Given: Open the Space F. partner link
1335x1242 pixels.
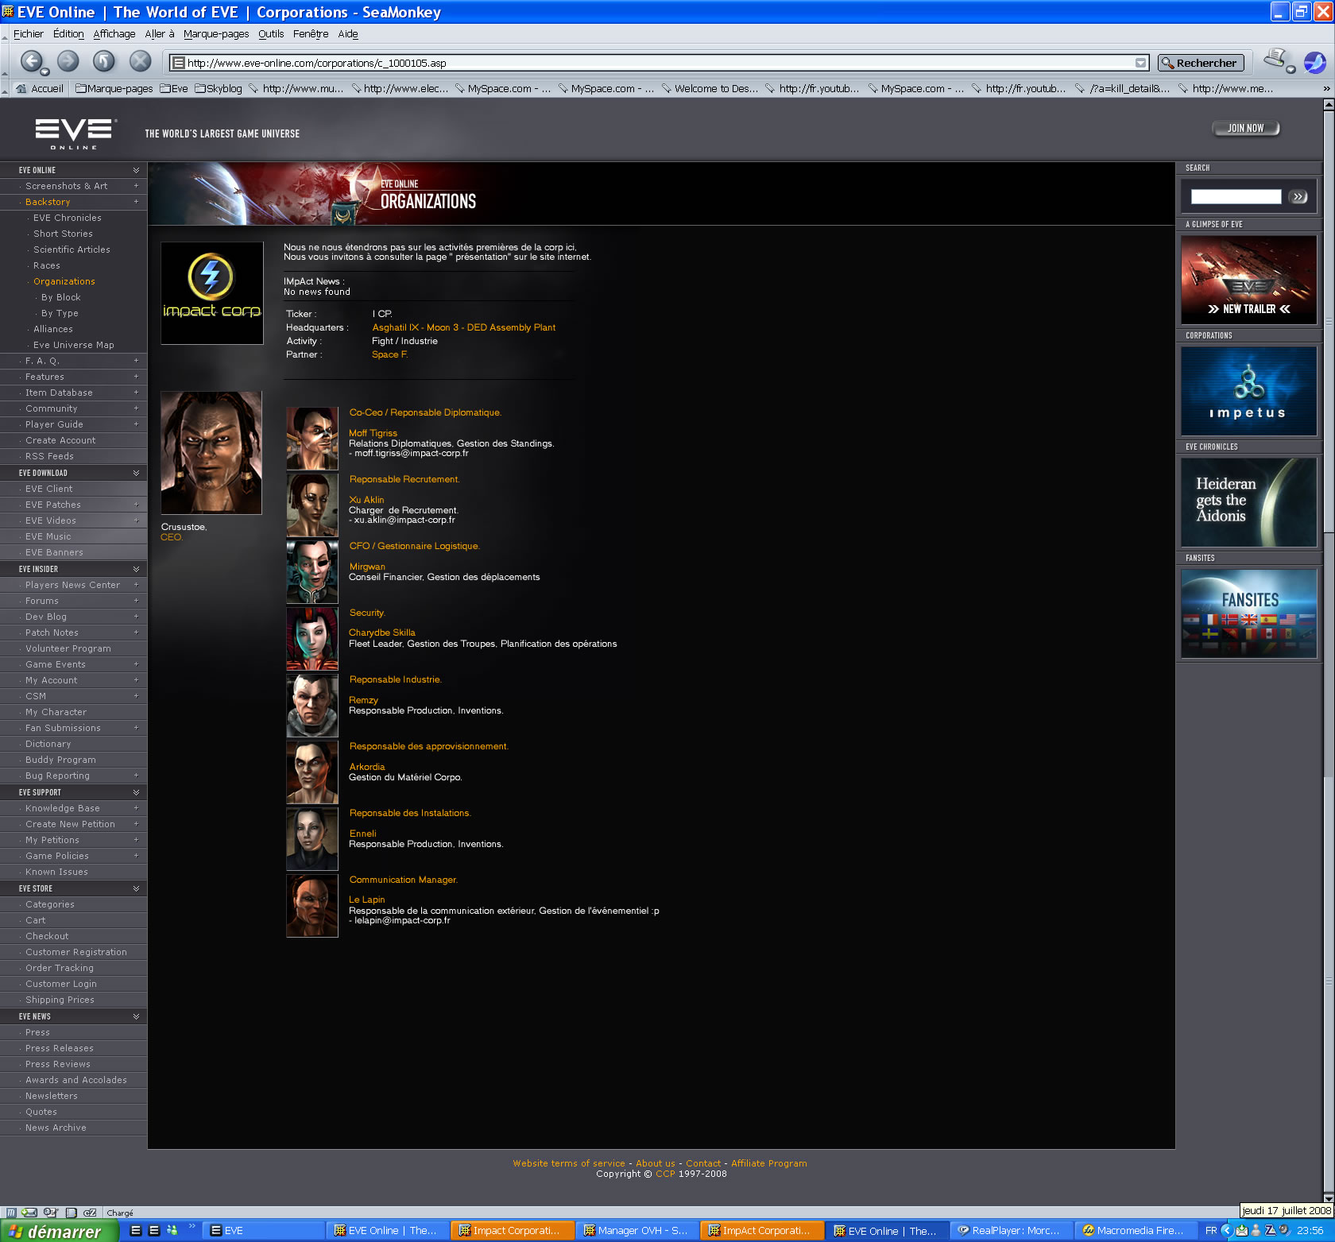Looking at the screenshot, I should pyautogui.click(x=390, y=354).
